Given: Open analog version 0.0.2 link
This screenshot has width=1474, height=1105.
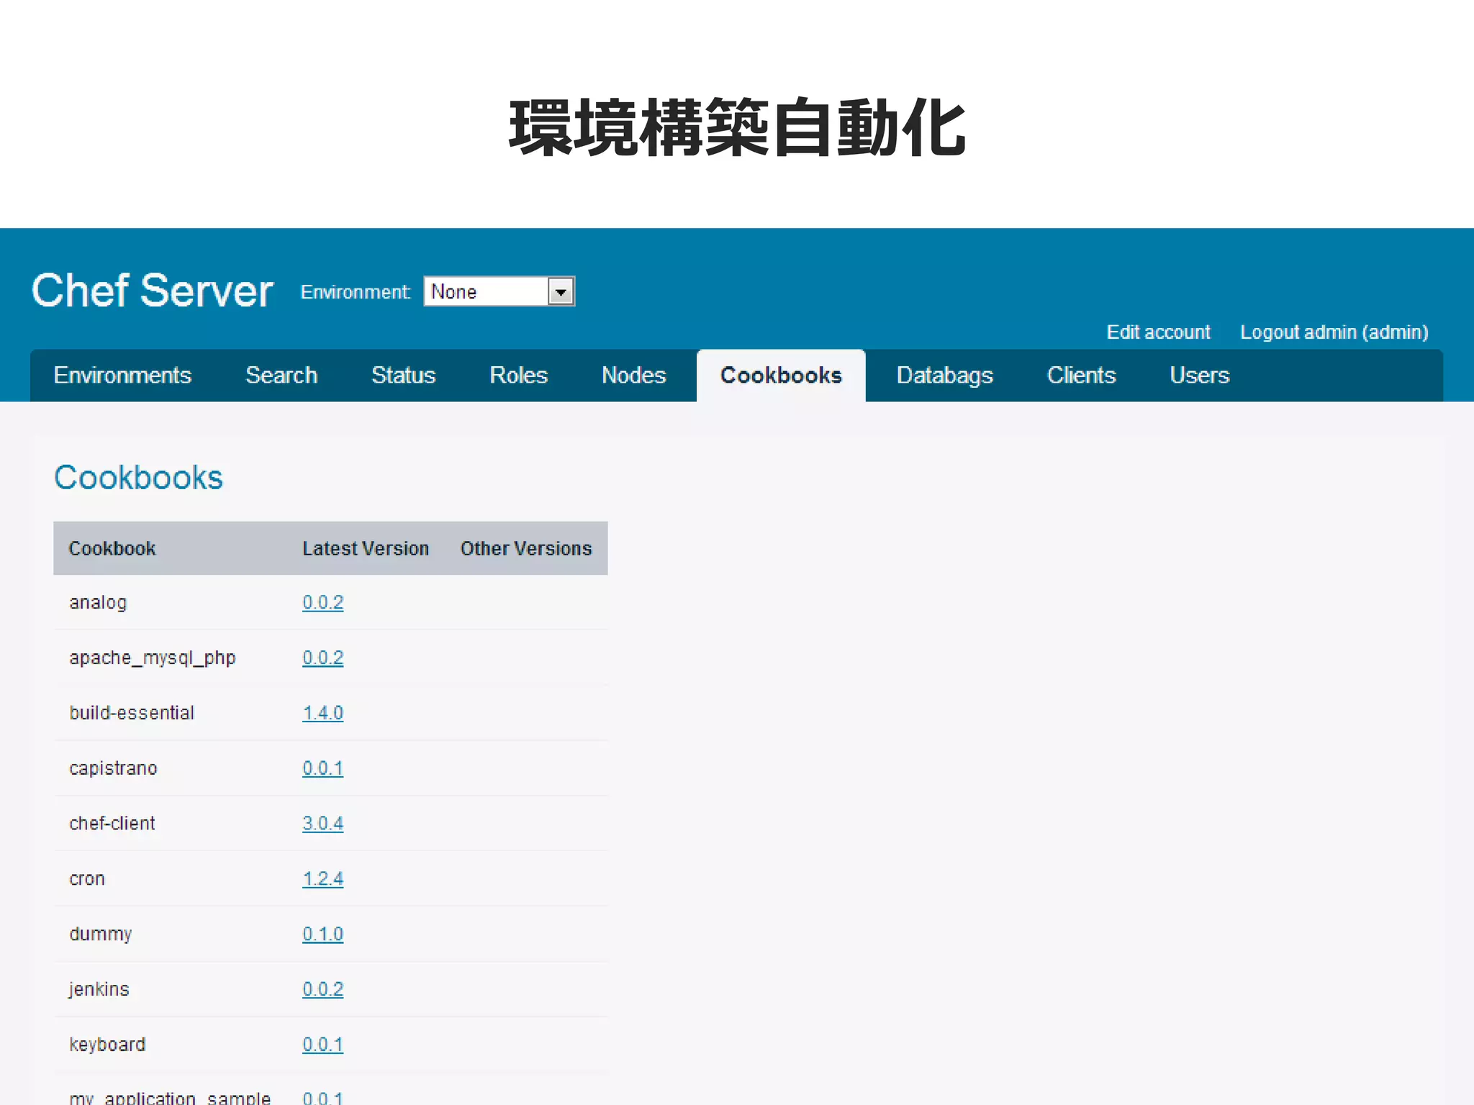Looking at the screenshot, I should [x=322, y=603].
